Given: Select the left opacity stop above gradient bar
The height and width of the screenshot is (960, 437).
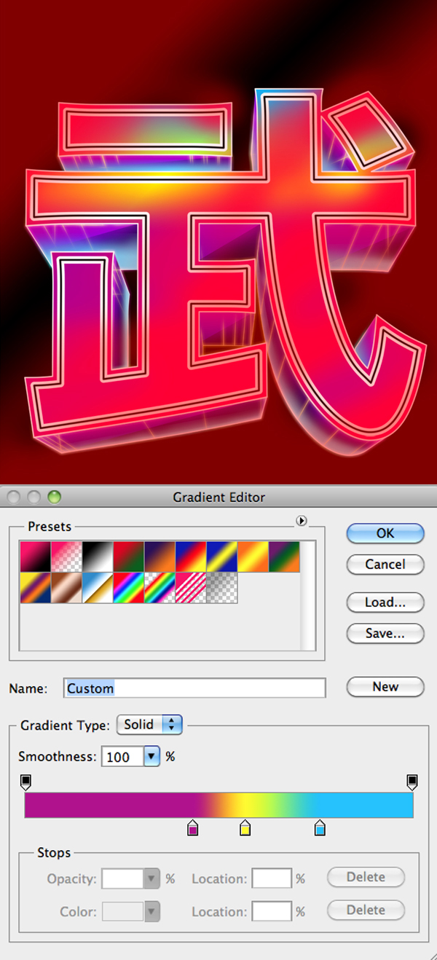Looking at the screenshot, I should click(x=25, y=782).
